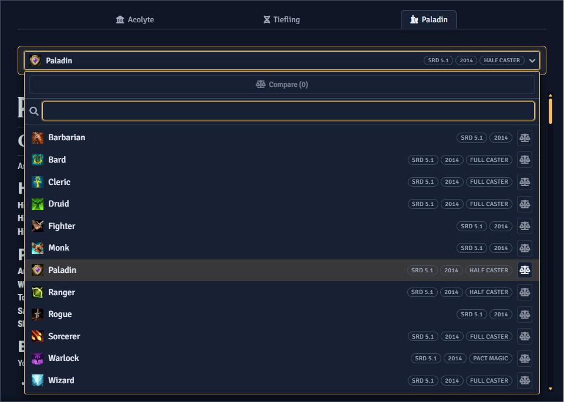Choose Wizard from the class list
The image size is (564, 402).
coord(282,380)
